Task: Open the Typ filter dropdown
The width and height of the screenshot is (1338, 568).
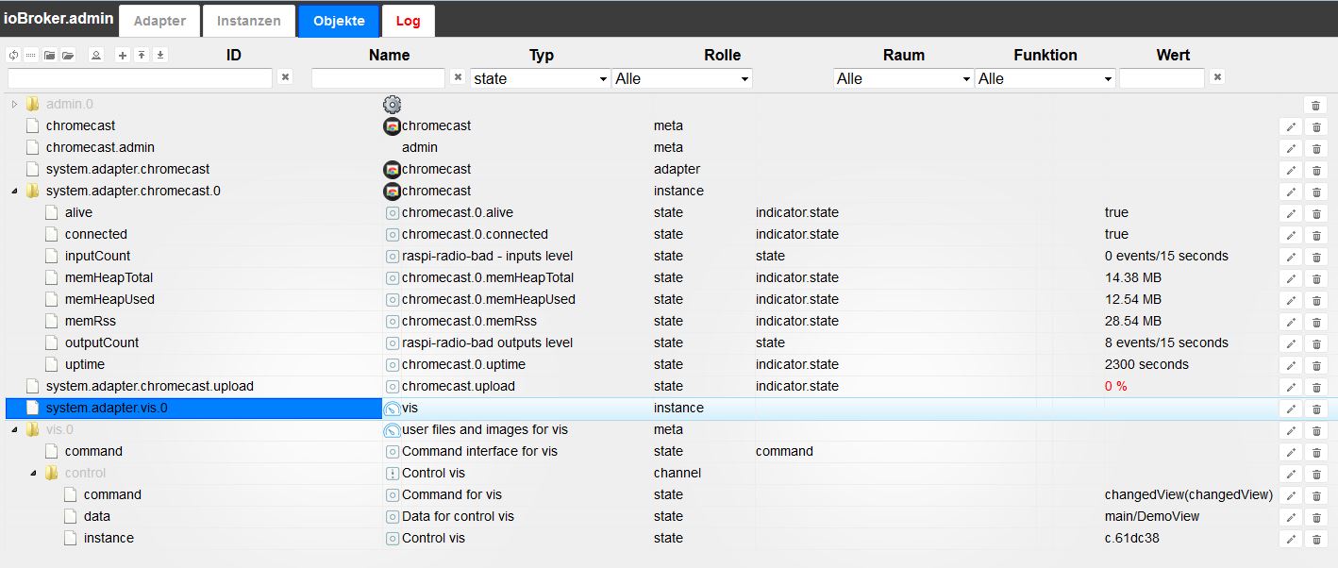Action: (540, 79)
